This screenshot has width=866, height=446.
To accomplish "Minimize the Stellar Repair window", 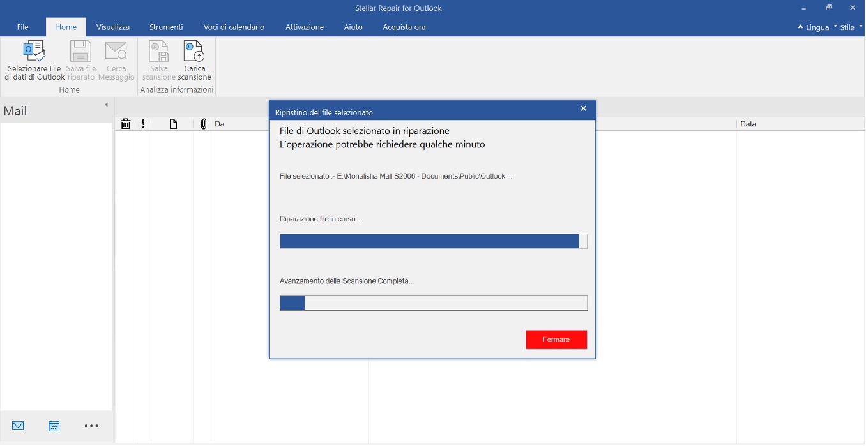I will 803,8.
